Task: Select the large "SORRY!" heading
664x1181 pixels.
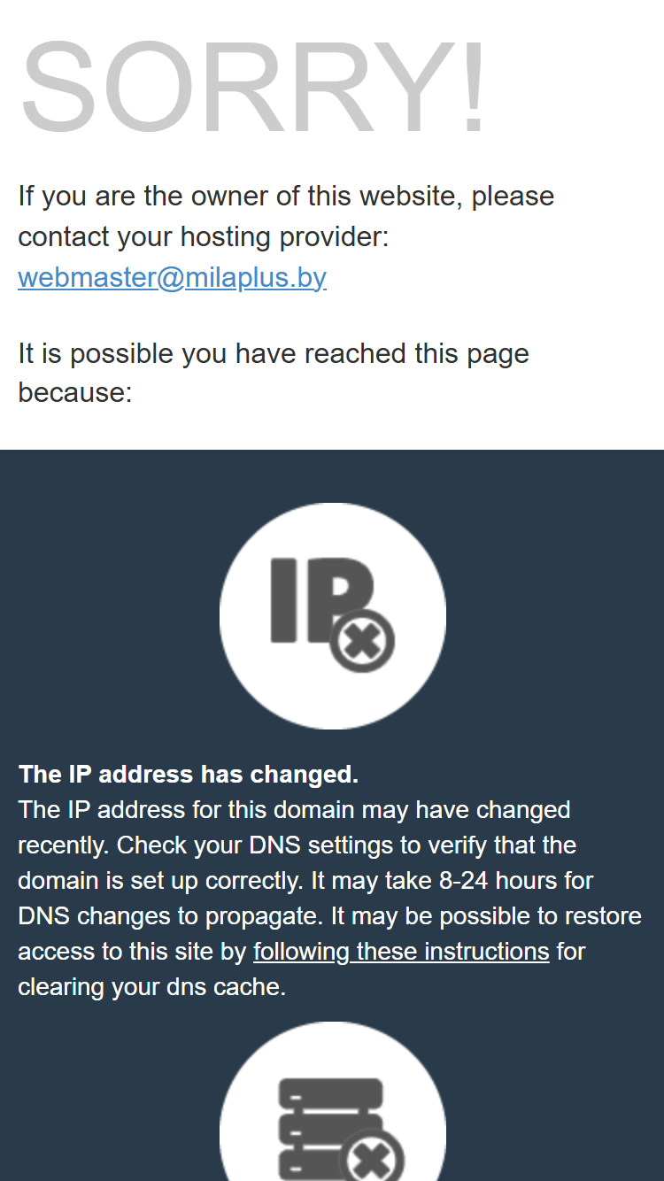Action: [x=253, y=88]
